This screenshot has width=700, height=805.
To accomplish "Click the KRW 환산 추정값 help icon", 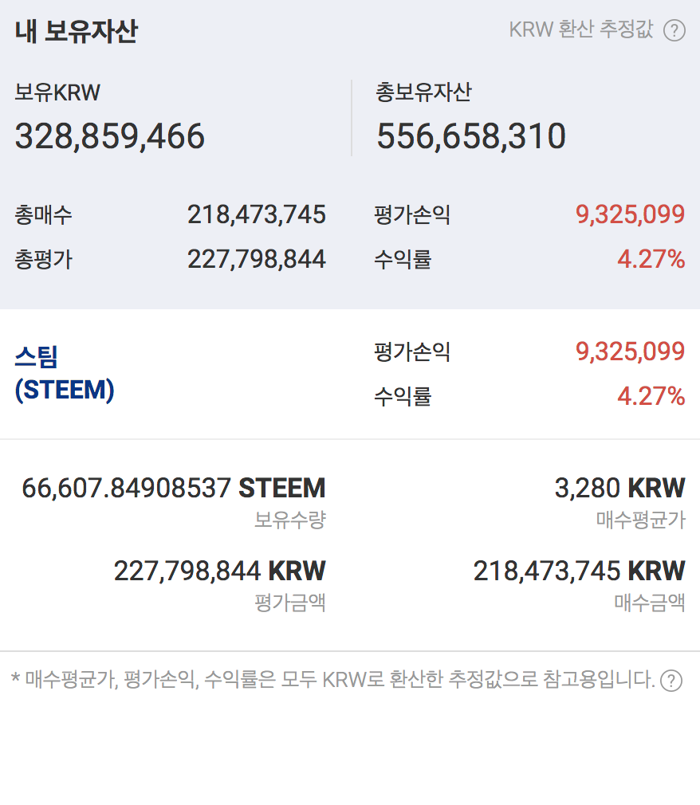I will click(x=674, y=30).
